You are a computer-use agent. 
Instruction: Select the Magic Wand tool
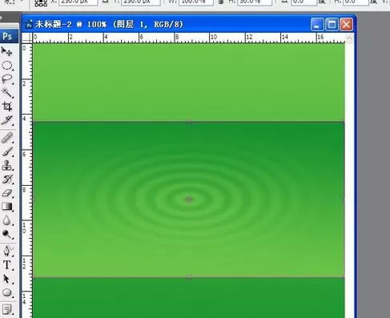[x=7, y=93]
